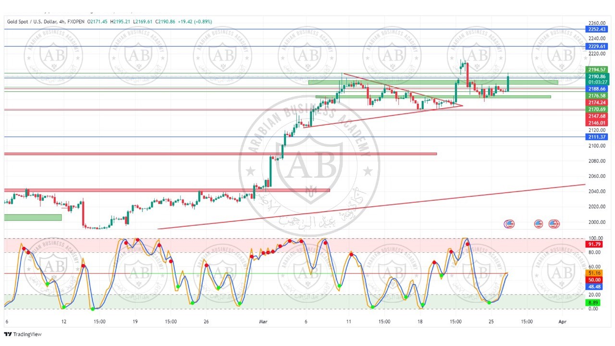Viewport: 615px width, 346px height.
Task: Click the 2000.00 price axis tick
Action: click(x=596, y=222)
